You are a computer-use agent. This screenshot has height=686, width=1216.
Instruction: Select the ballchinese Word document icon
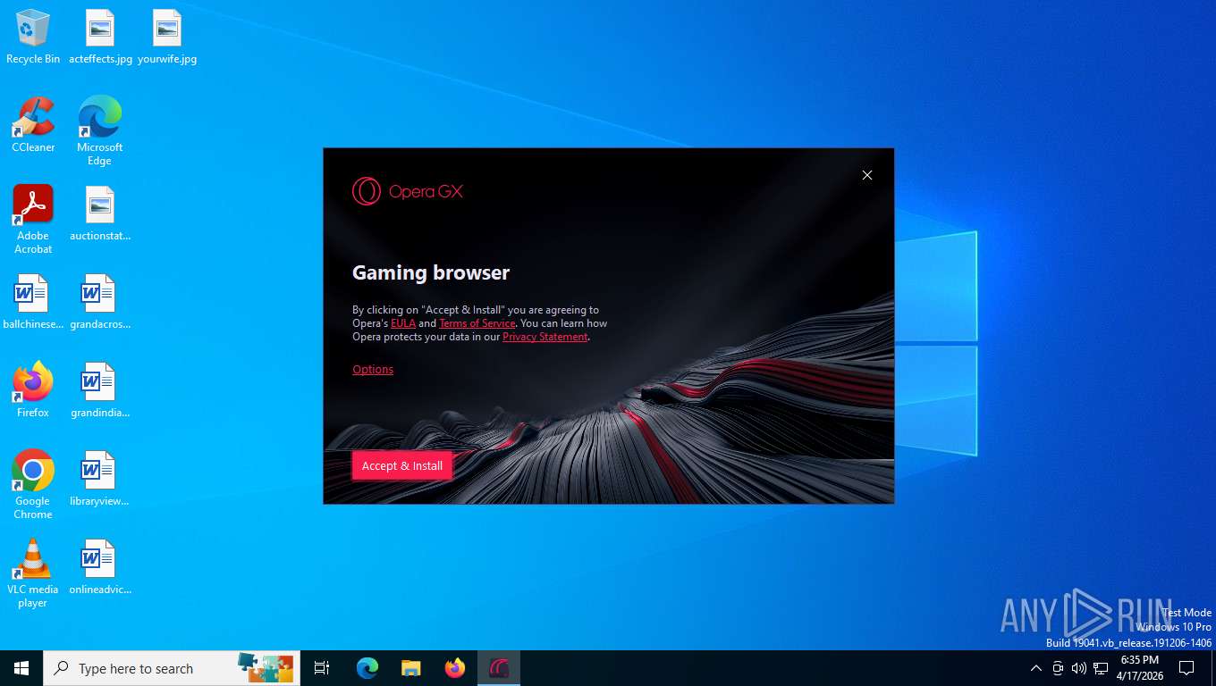pos(33,302)
